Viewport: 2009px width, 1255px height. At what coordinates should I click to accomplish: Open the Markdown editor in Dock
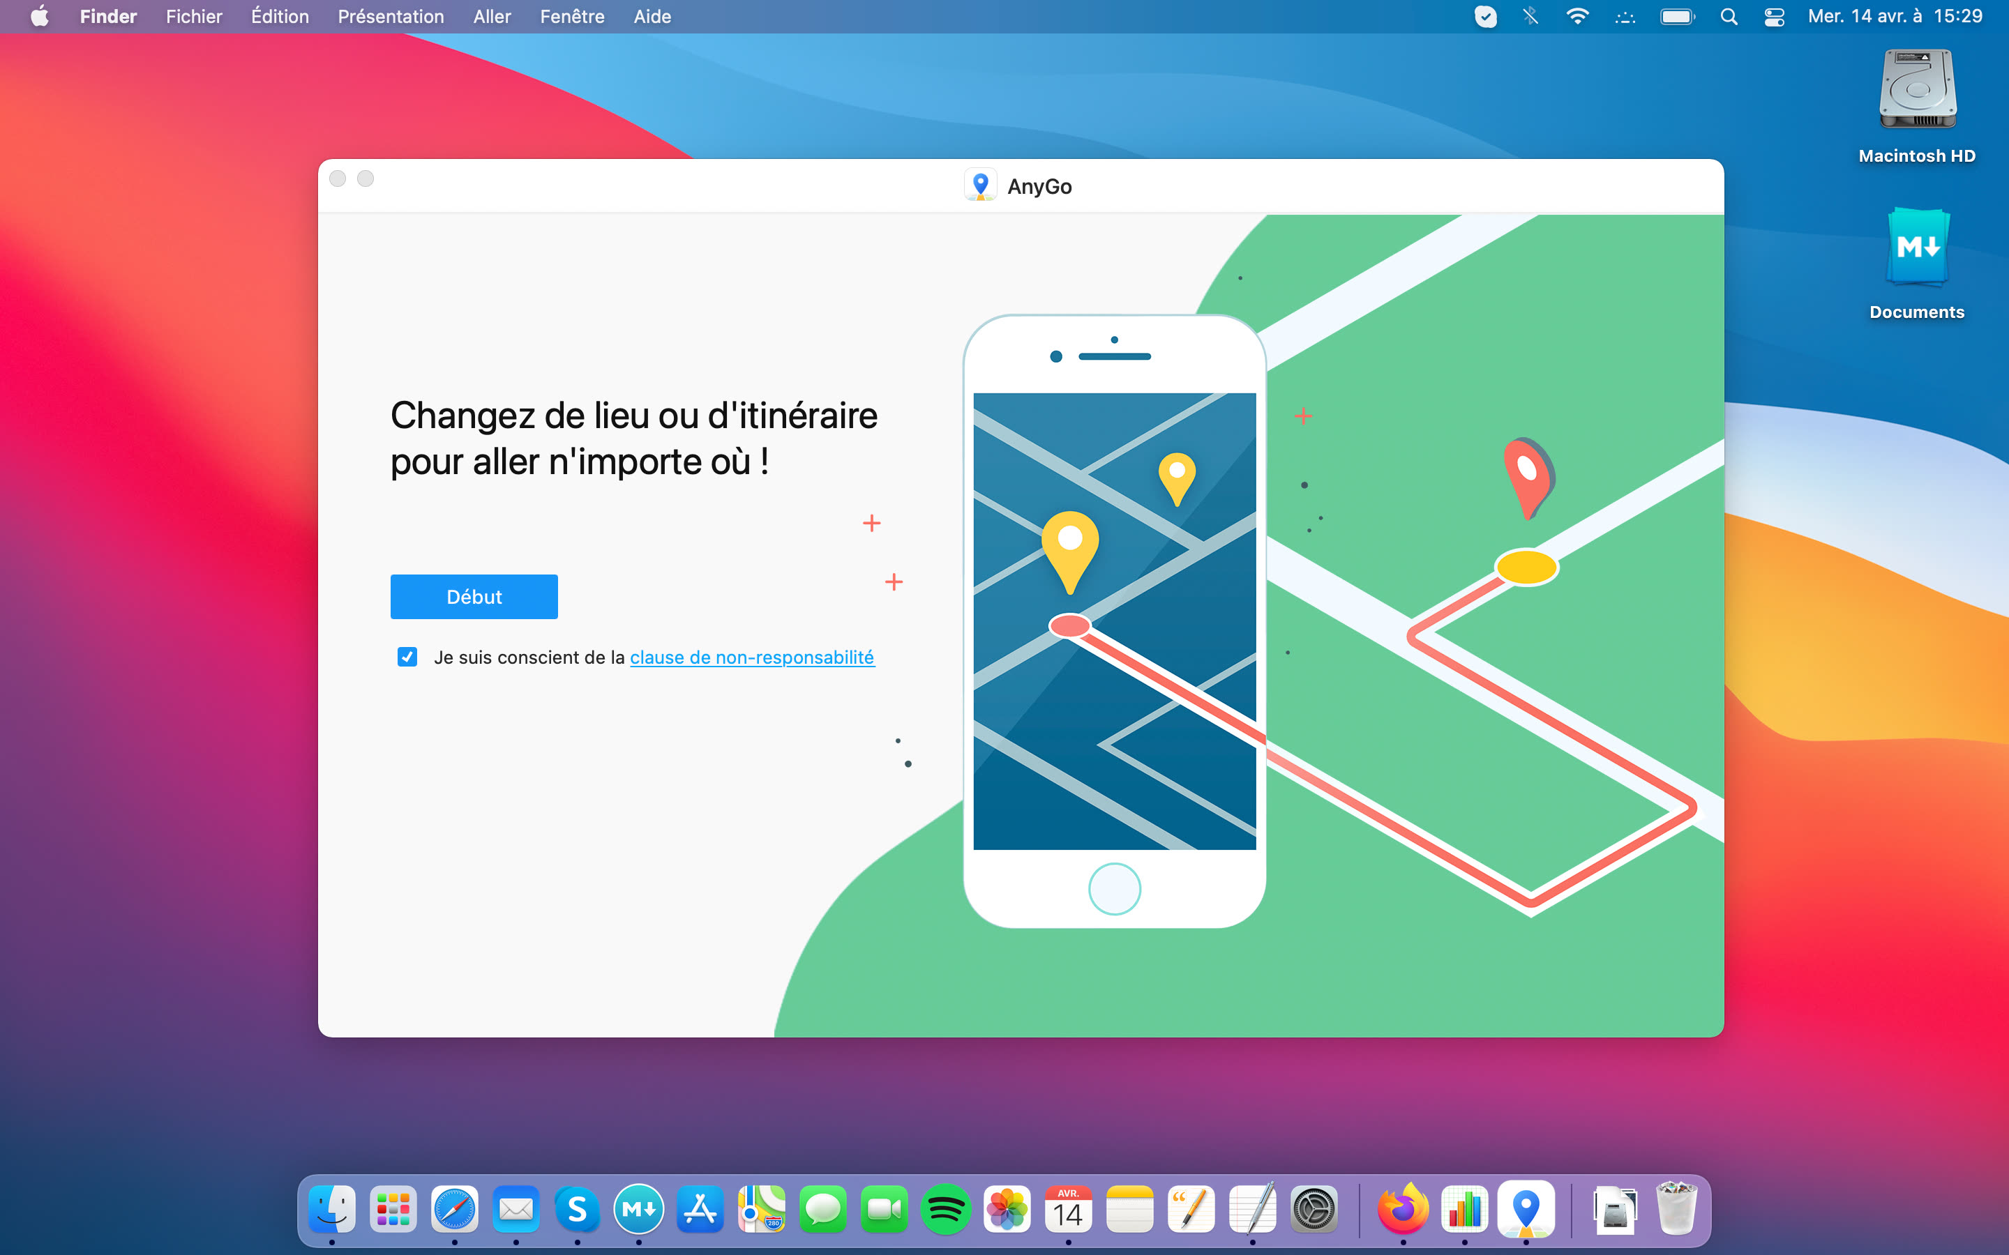click(x=639, y=1210)
